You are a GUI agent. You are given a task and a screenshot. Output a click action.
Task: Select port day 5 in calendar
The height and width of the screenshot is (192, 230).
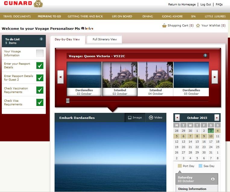point(177,136)
